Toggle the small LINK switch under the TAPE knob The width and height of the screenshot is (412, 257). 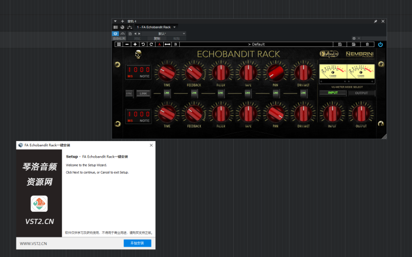(248, 93)
